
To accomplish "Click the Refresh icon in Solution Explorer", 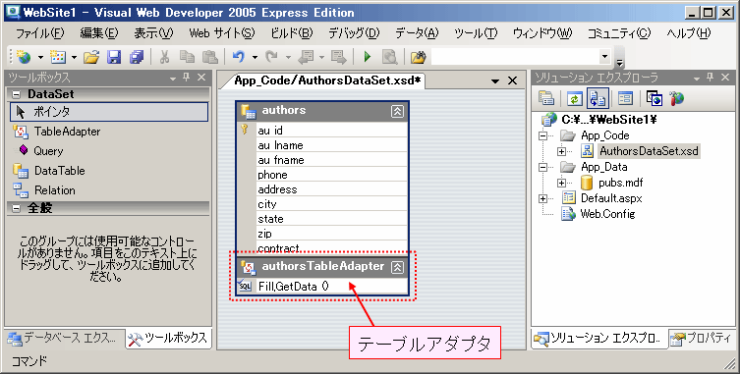I will (x=574, y=98).
